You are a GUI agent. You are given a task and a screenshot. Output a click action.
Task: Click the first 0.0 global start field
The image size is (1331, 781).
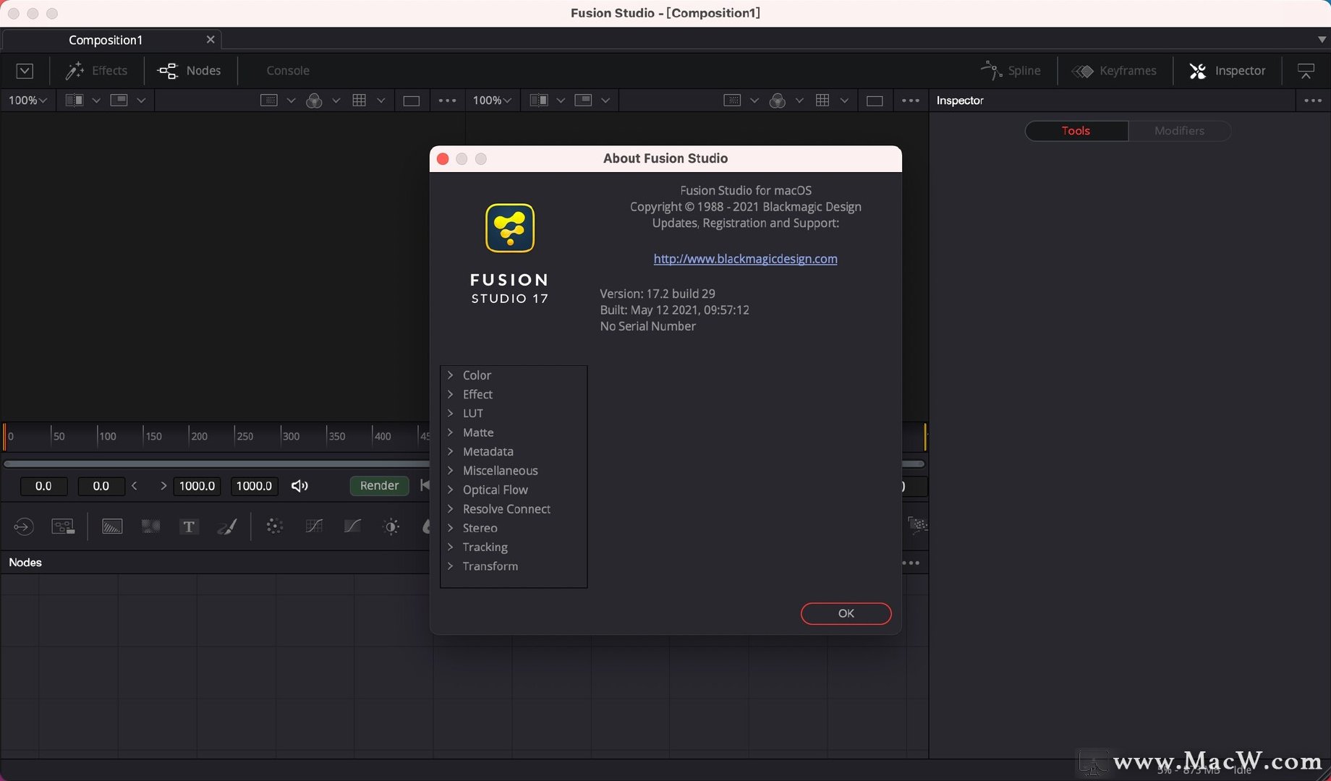tap(43, 486)
